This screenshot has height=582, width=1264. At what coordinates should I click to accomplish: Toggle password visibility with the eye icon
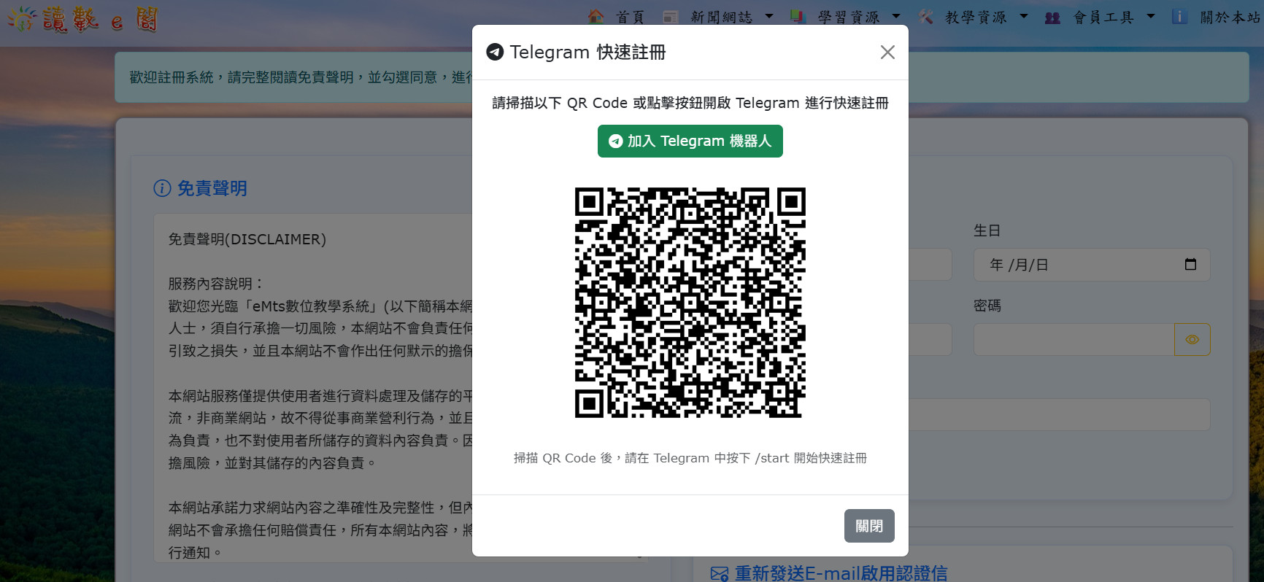coord(1192,340)
